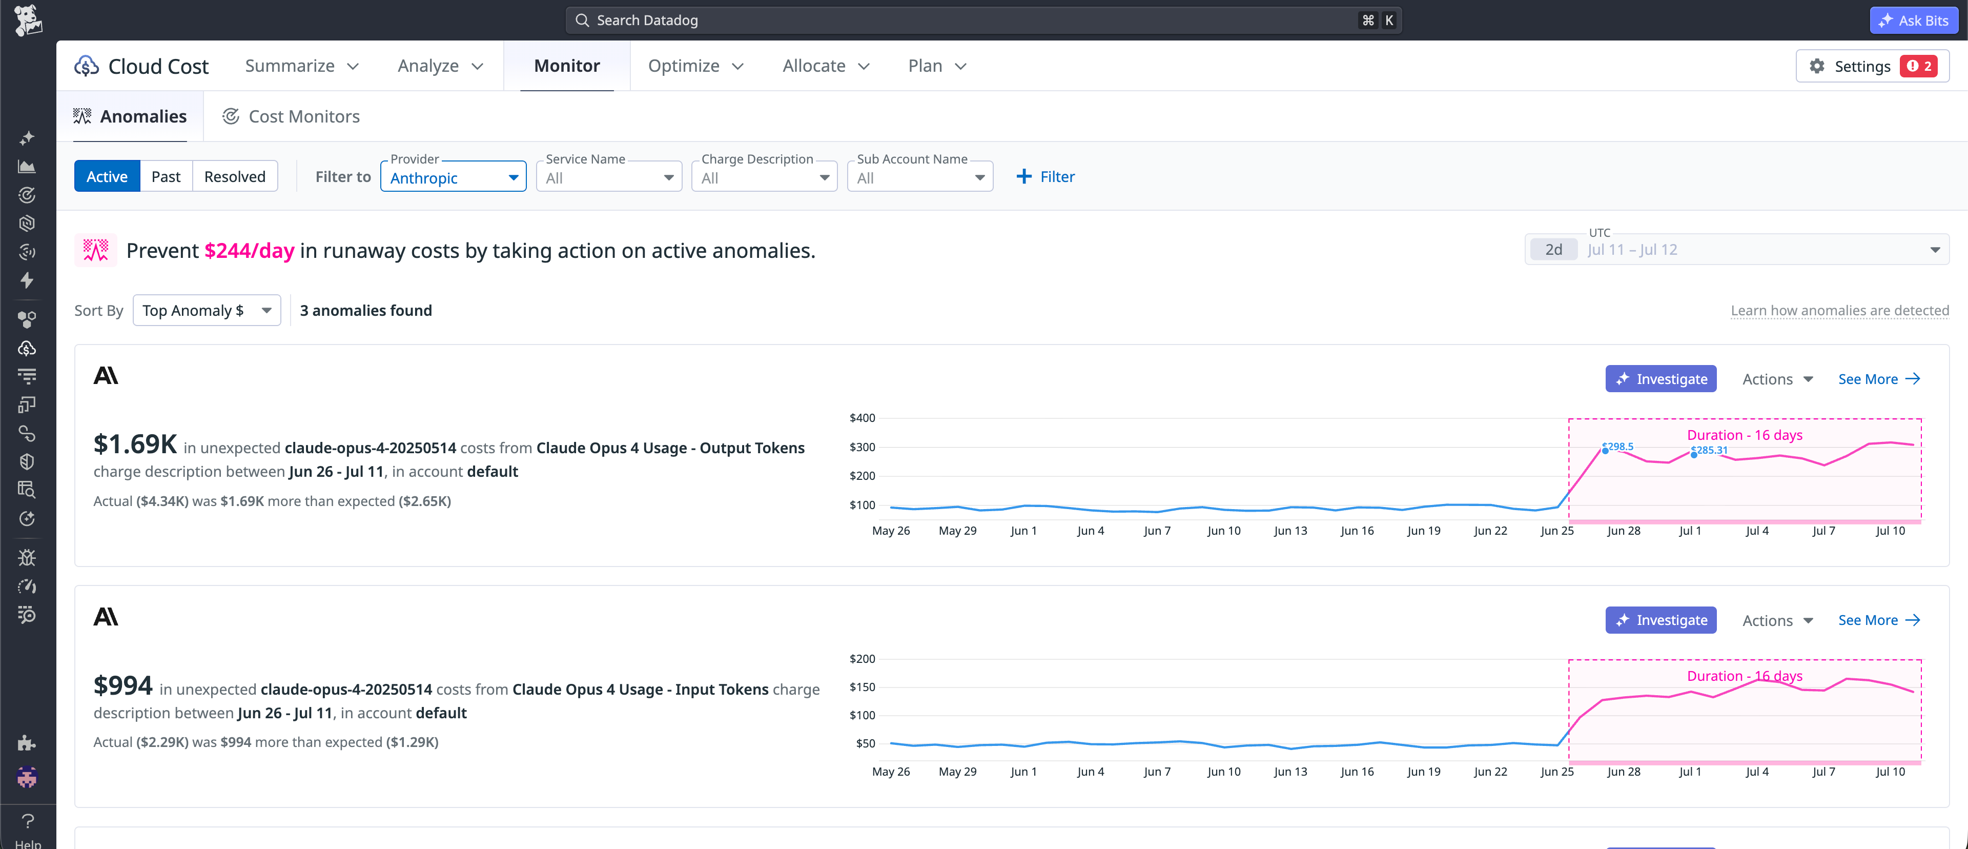This screenshot has width=1968, height=849.
Task: Open the table-with-magnifier icon in the sidebar
Action: pyautogui.click(x=27, y=490)
